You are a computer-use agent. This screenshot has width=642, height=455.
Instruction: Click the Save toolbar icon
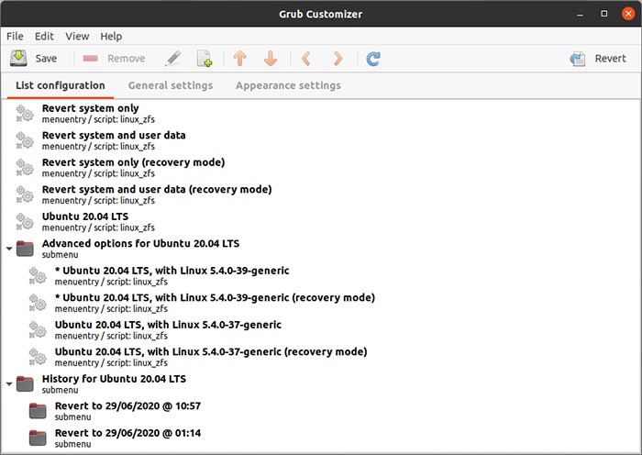pos(19,59)
